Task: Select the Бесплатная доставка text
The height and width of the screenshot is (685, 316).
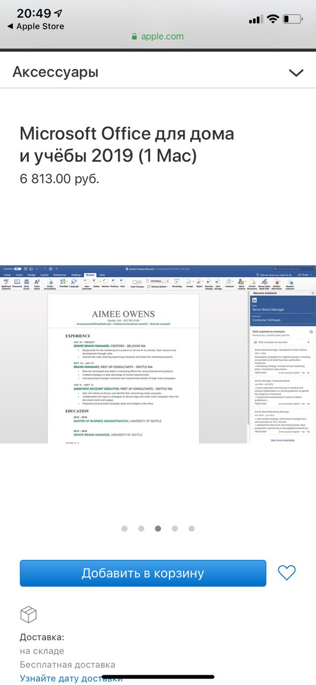Action: pyautogui.click(x=67, y=665)
